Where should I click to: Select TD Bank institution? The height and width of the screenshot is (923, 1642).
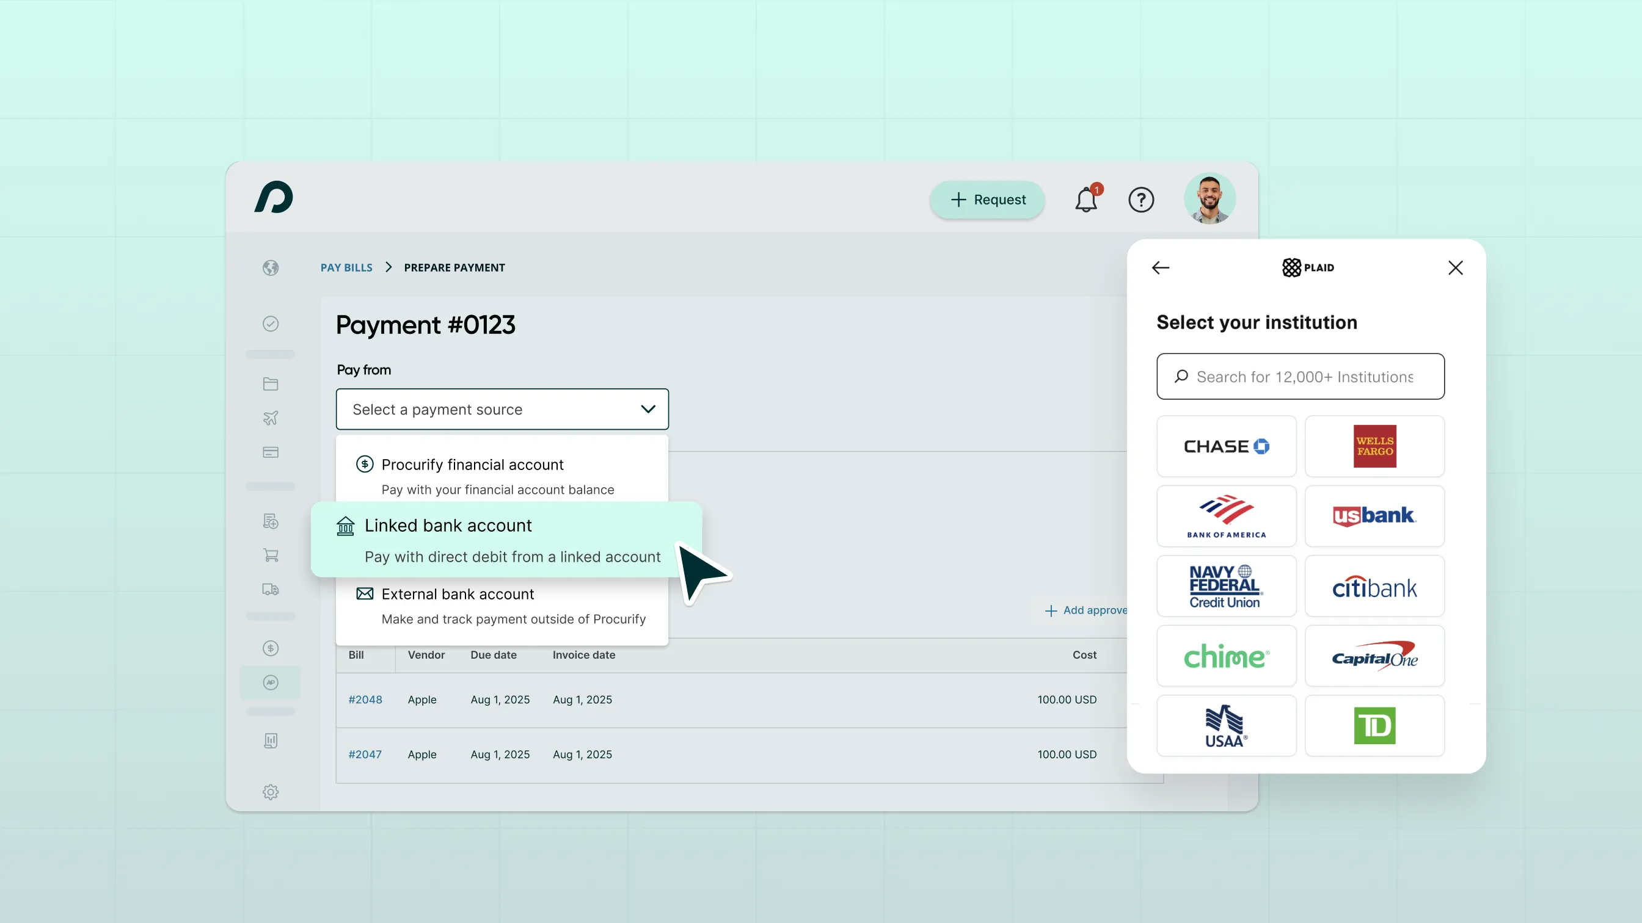pos(1374,726)
